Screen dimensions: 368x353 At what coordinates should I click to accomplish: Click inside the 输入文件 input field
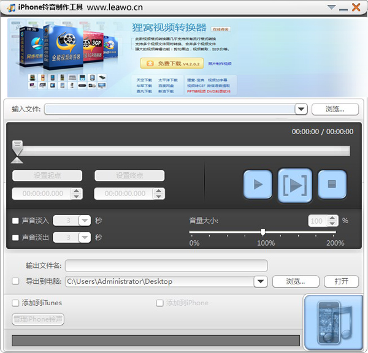click(x=170, y=109)
